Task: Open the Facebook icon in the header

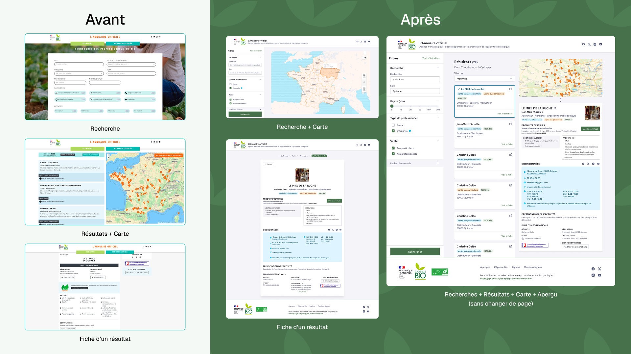Action: coord(583,44)
